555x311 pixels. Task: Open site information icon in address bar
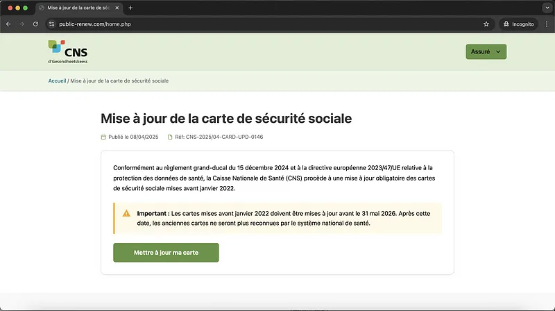[x=51, y=24]
